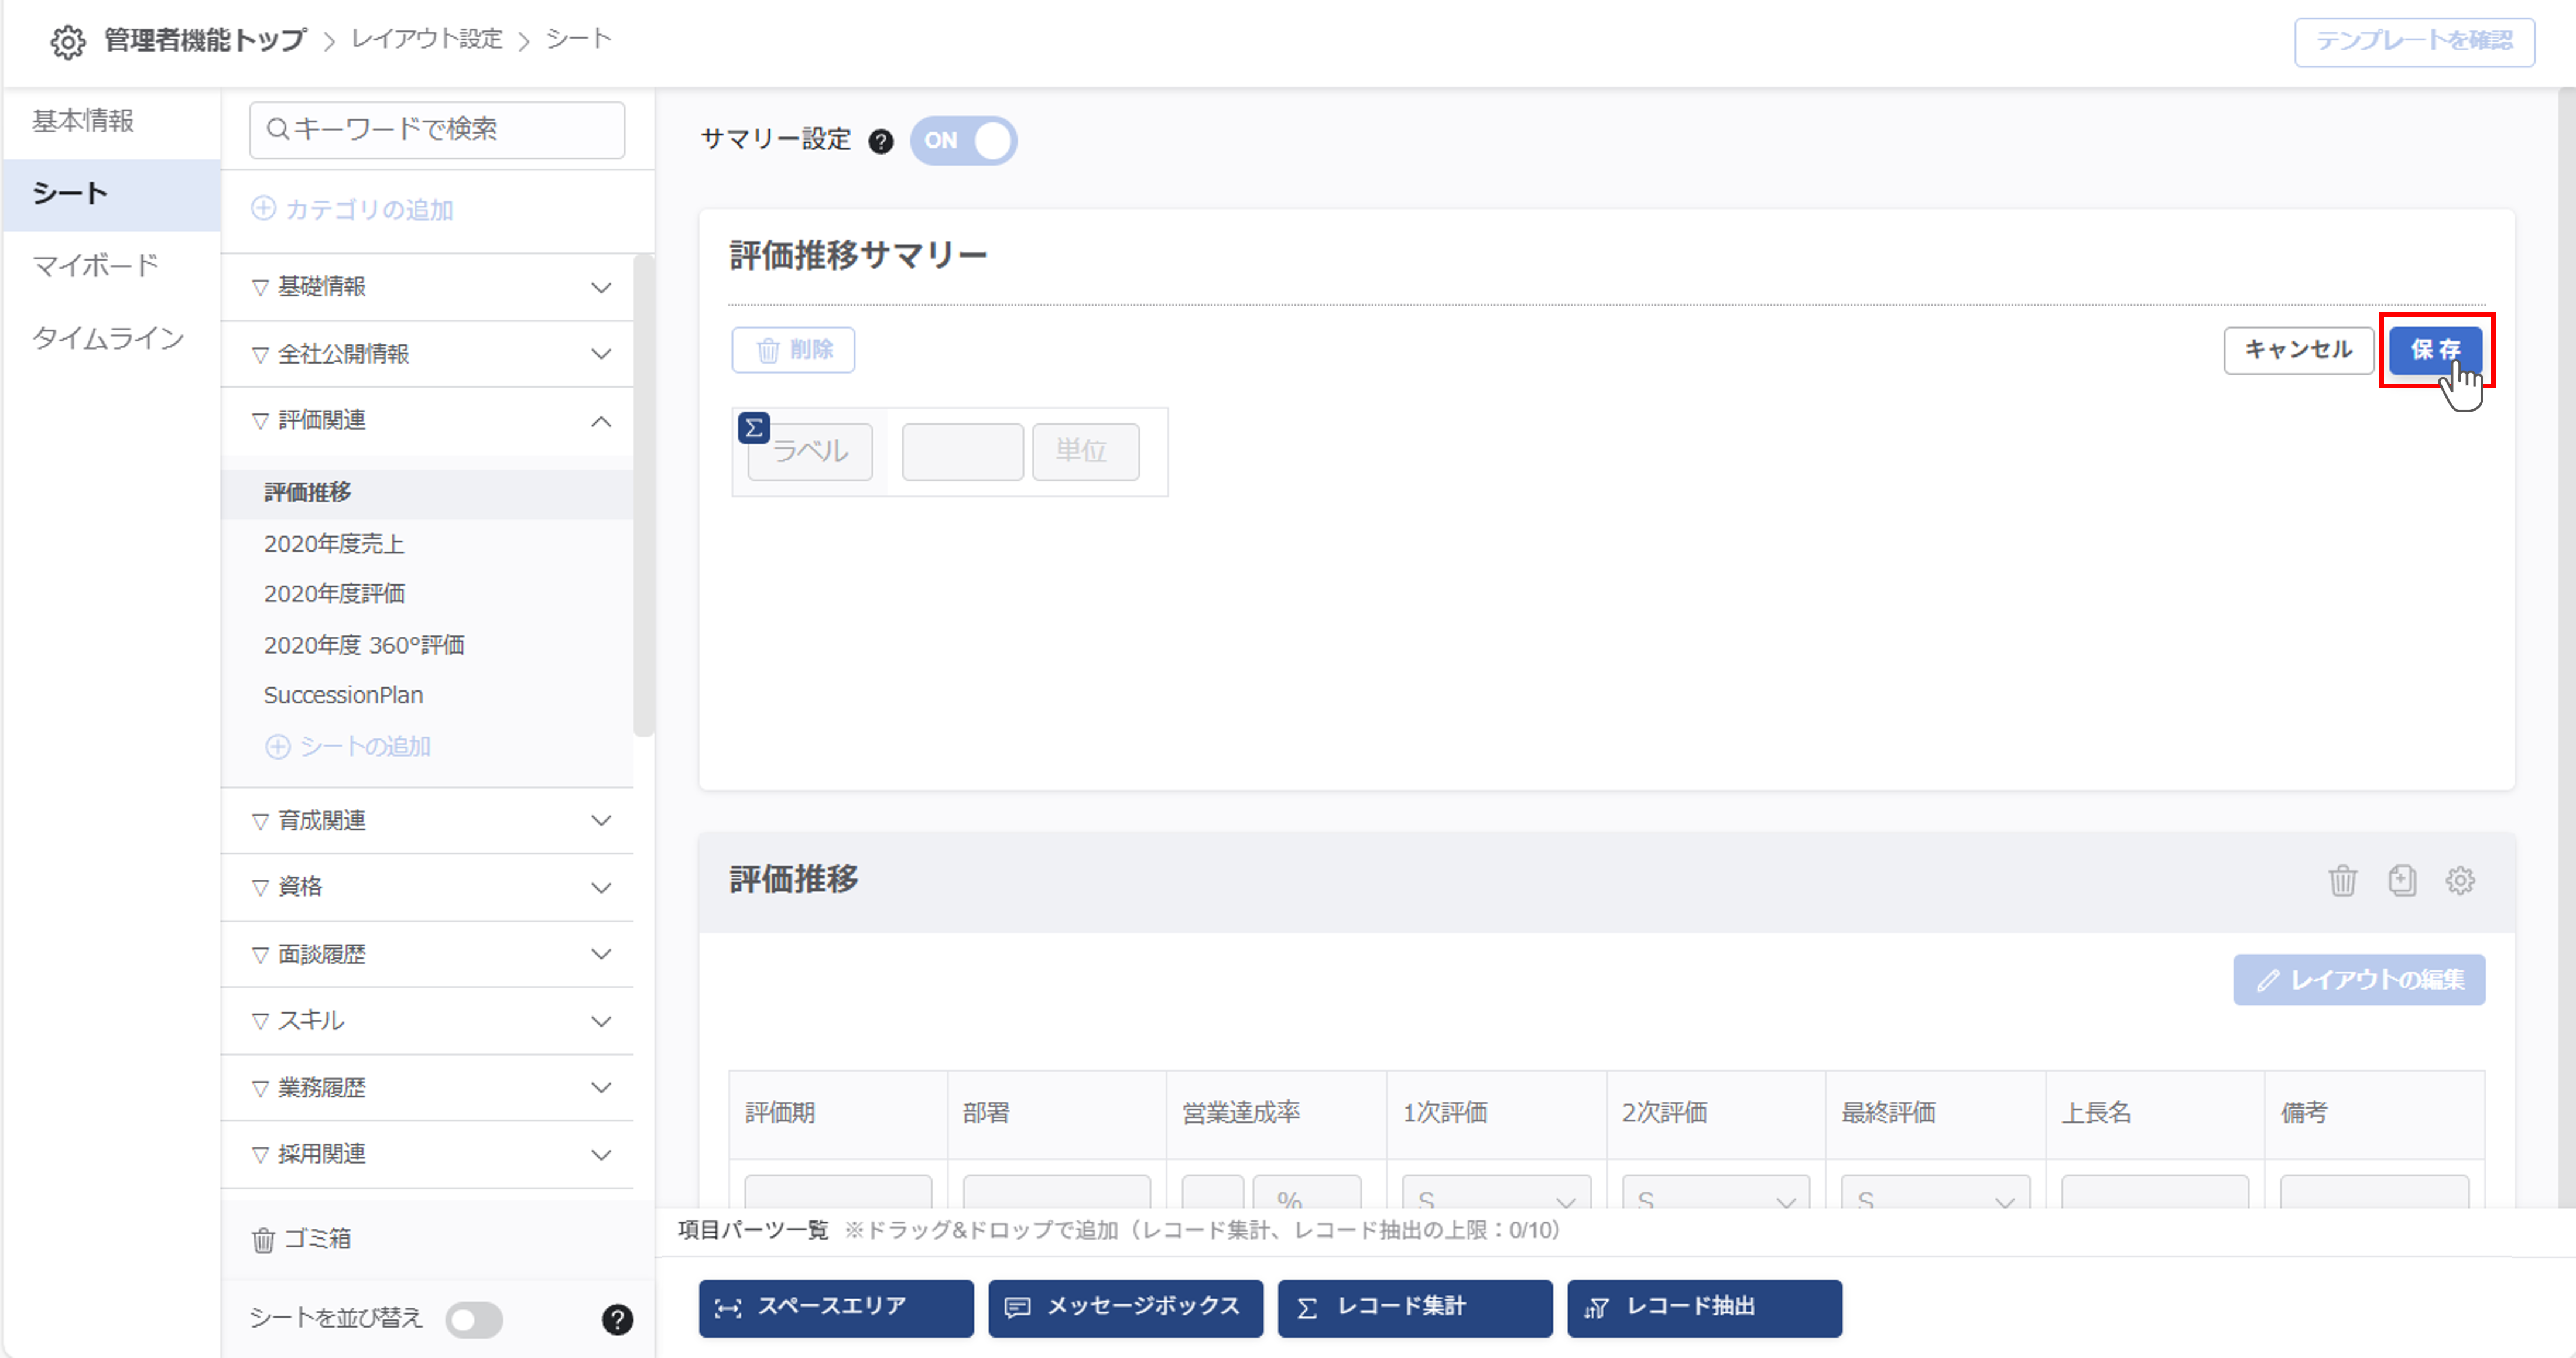Image resolution: width=2576 pixels, height=1358 pixels.
Task: Turn off the サマリー設定 toggle
Action: pos(962,141)
